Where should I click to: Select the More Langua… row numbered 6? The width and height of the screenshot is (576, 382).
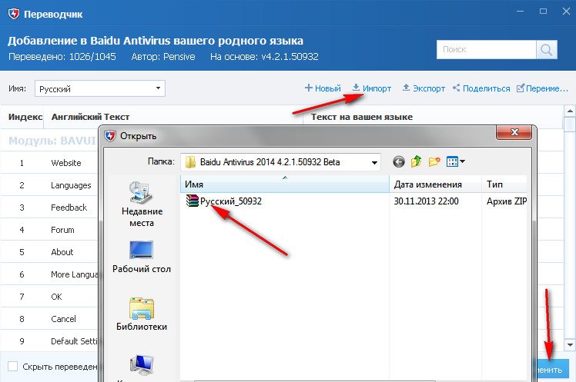49,274
